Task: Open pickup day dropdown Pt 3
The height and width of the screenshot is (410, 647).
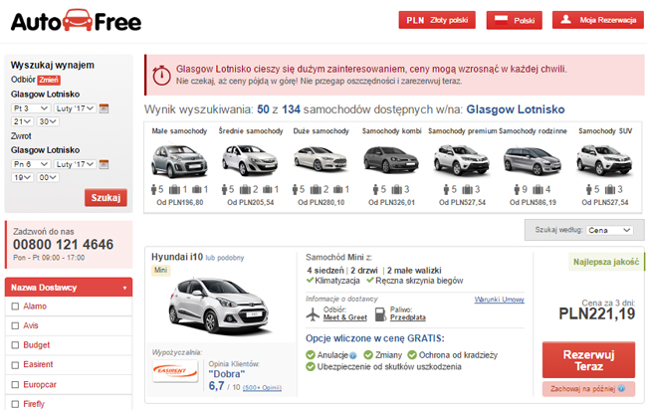Action: point(31,108)
